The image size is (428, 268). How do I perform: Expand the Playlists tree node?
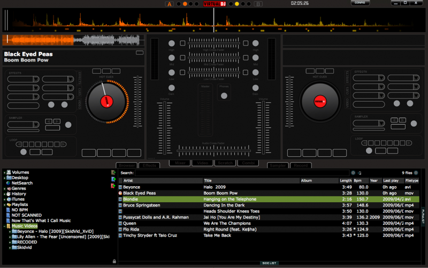[x=4, y=205]
